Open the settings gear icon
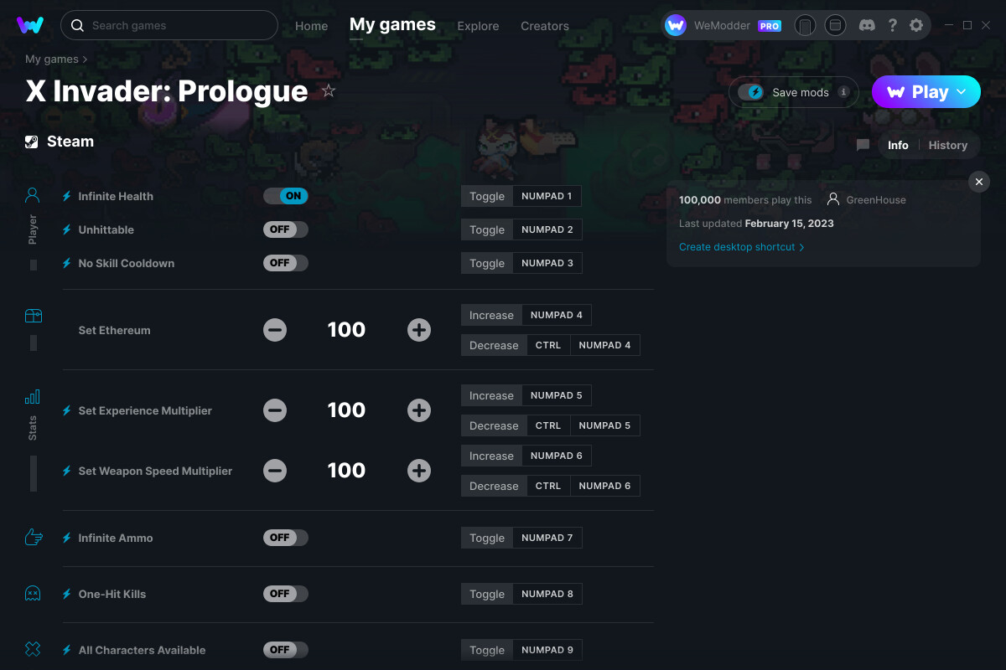The width and height of the screenshot is (1006, 670). (x=916, y=25)
